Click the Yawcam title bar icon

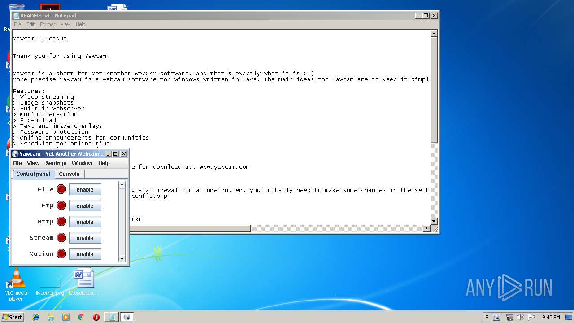[15, 154]
